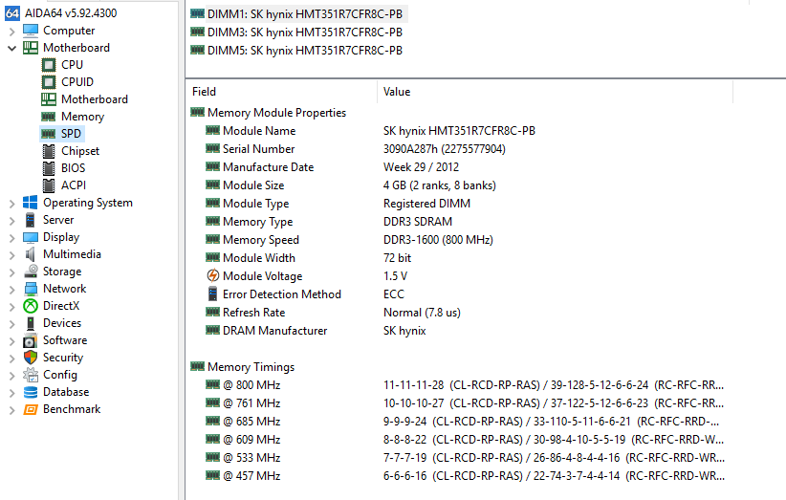Collapse the Motherboard tree node

tap(12, 48)
